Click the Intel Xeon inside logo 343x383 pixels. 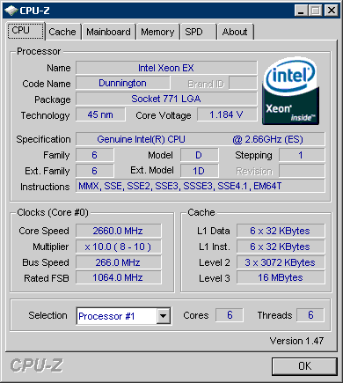point(290,92)
